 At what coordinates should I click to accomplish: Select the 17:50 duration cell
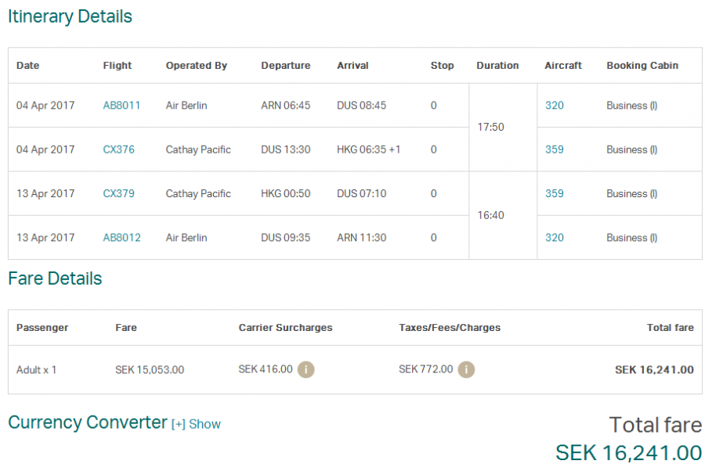click(490, 127)
